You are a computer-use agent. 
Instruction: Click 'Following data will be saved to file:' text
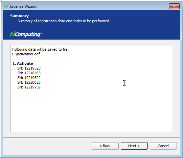pyautogui.click(x=41, y=49)
